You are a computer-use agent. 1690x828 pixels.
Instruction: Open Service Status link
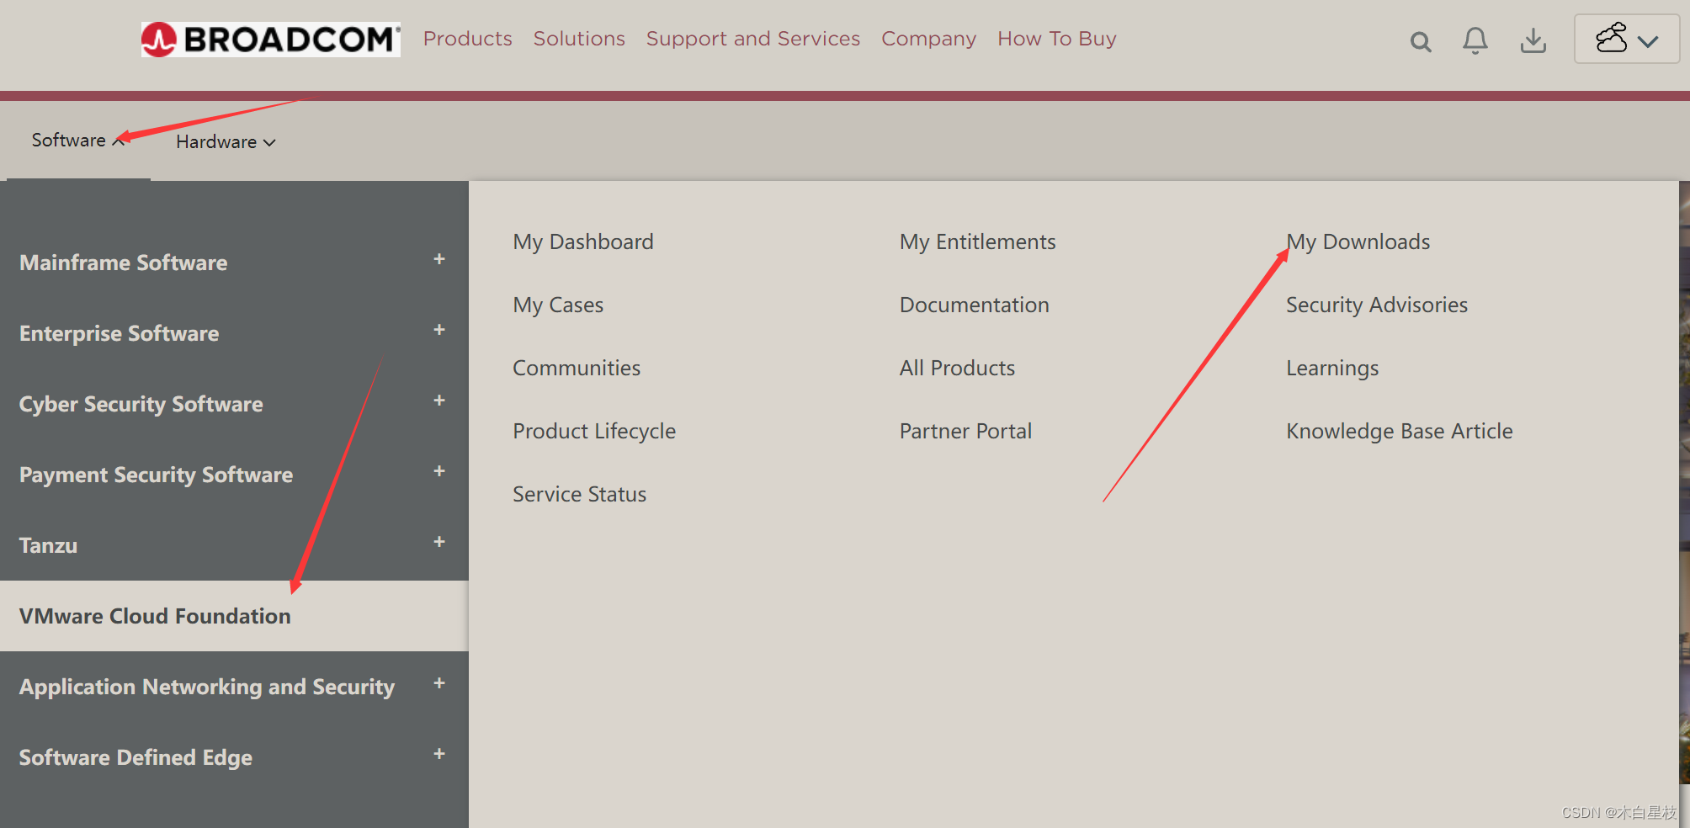579,494
